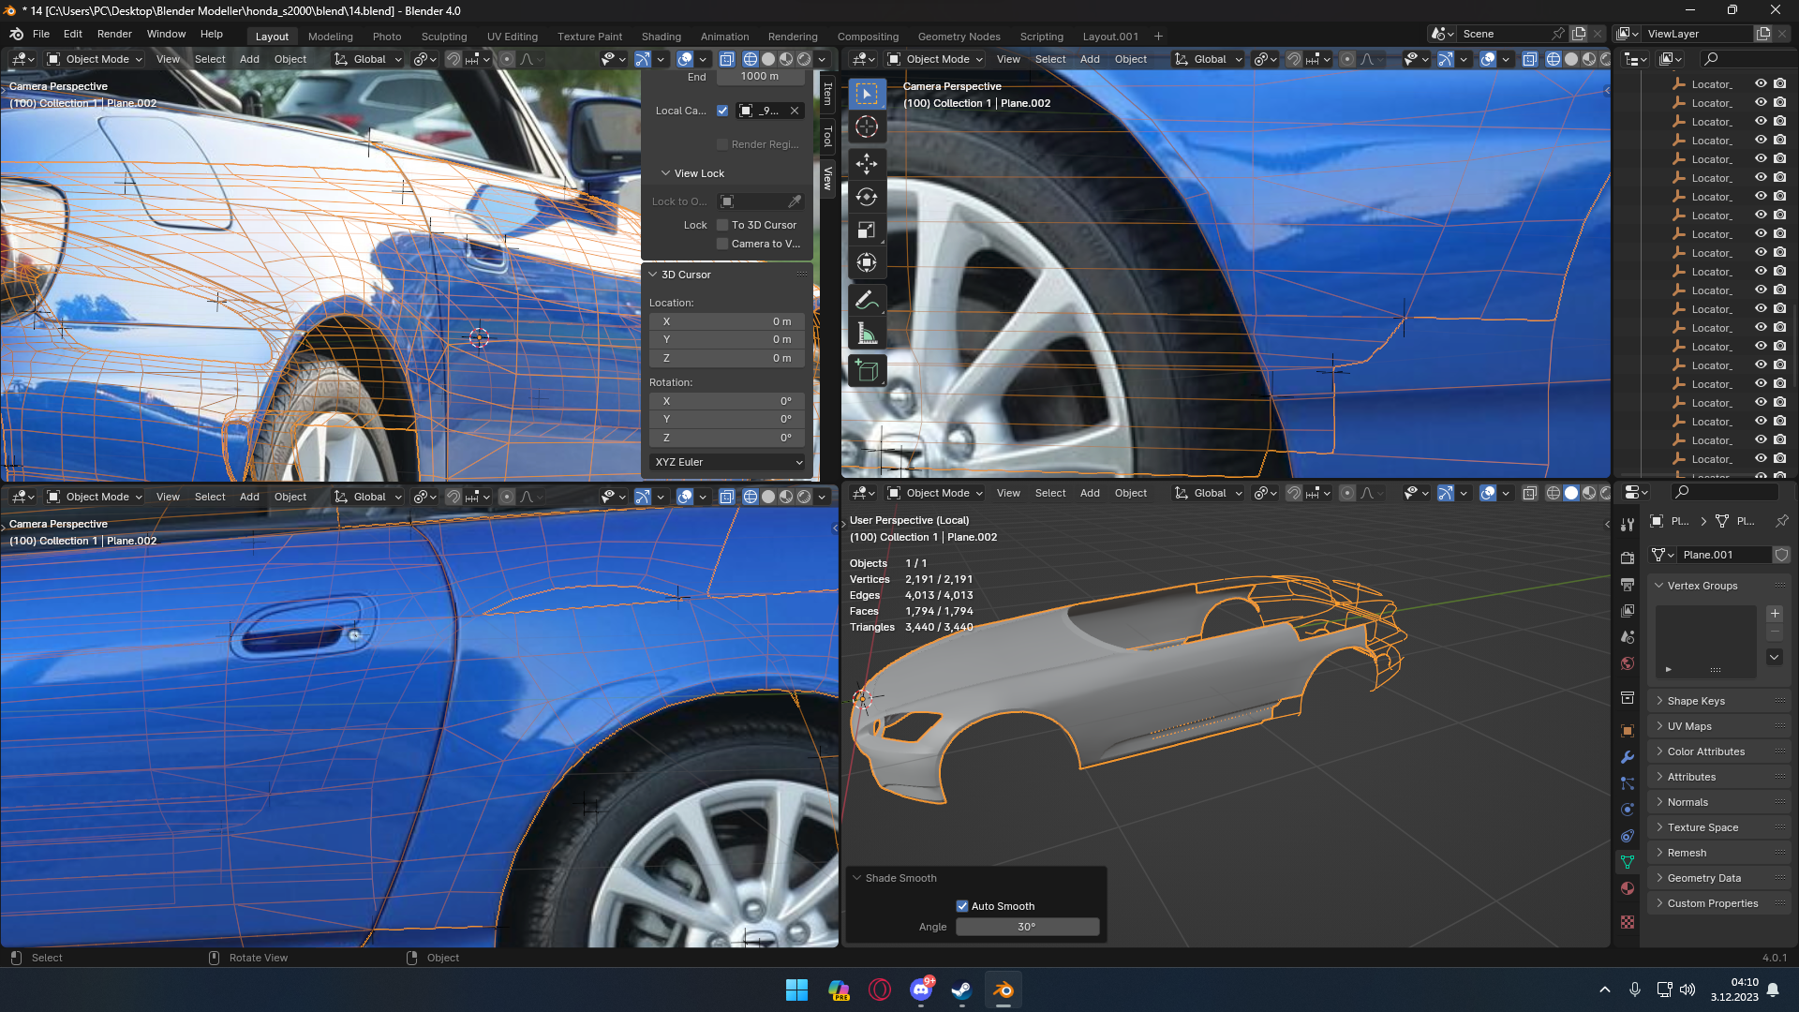Open the XYZ Euler rotation dropdown
This screenshot has height=1012, width=1799.
728,462
